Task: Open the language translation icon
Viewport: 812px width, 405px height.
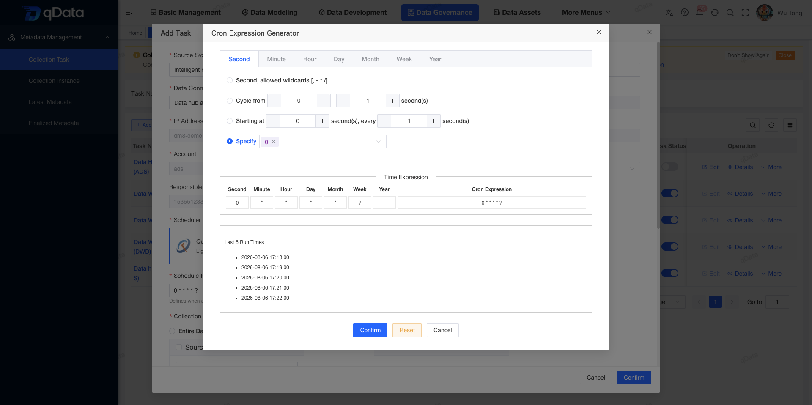Action: pyautogui.click(x=669, y=13)
